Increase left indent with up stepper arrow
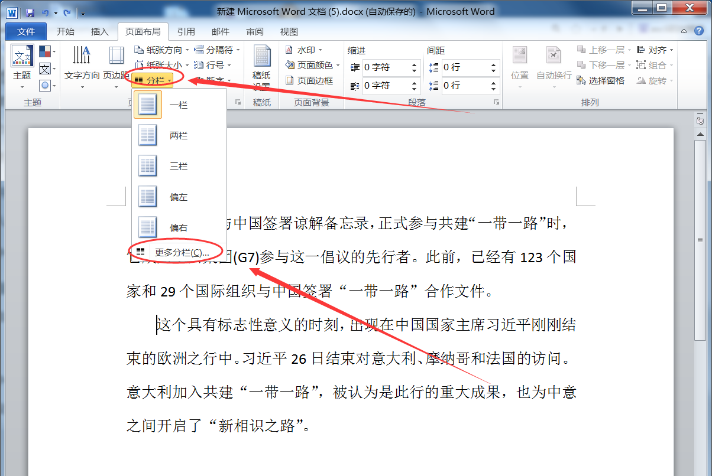 (415, 64)
